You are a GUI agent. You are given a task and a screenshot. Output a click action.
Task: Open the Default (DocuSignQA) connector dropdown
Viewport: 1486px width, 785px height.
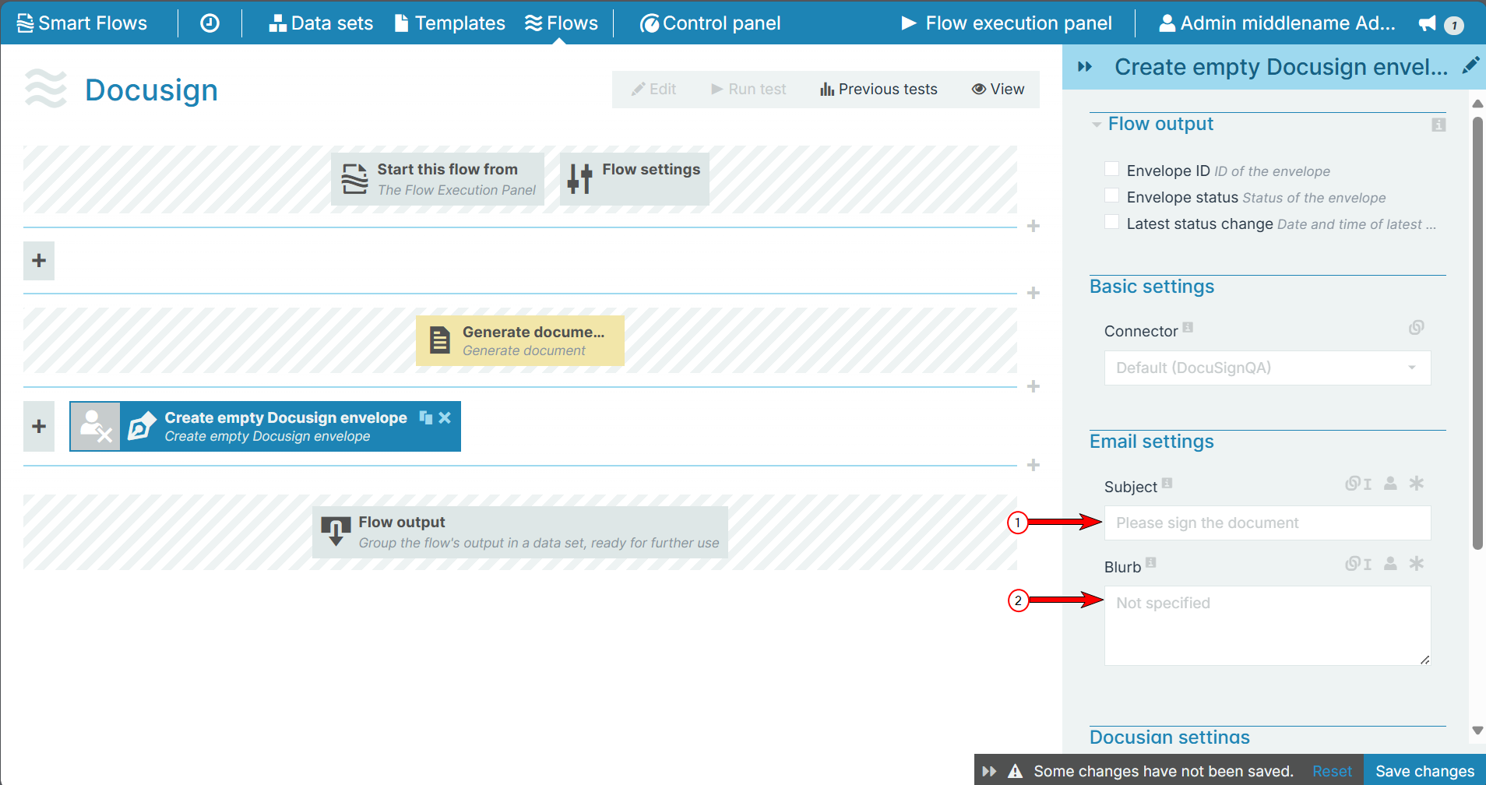tap(1266, 368)
